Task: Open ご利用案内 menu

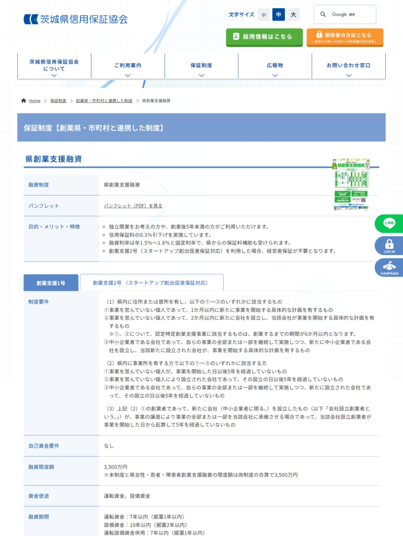Action: (x=128, y=65)
